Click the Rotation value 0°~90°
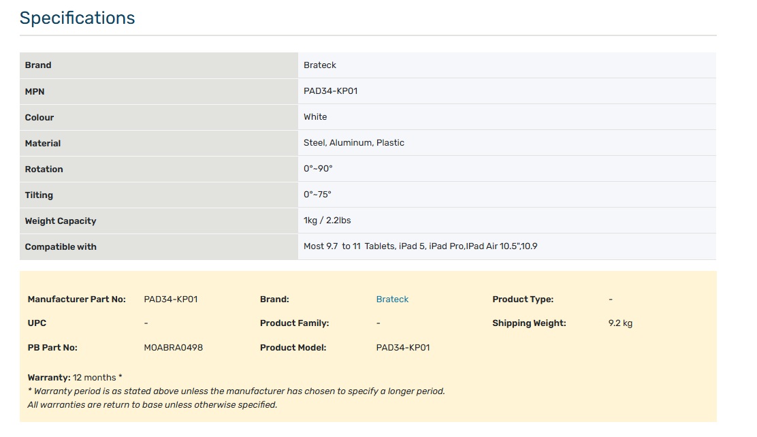 click(x=318, y=169)
